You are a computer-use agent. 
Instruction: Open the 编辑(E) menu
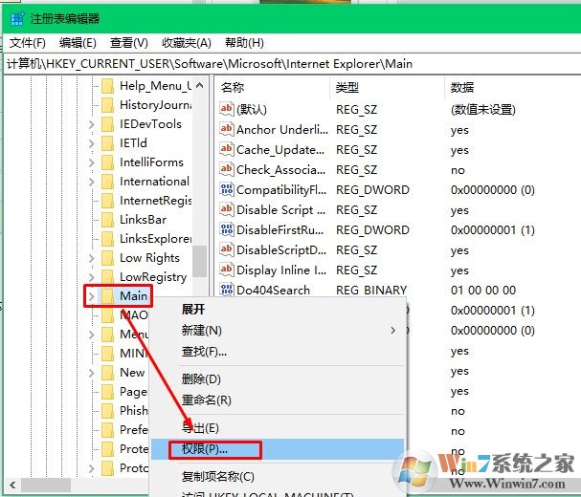point(78,43)
